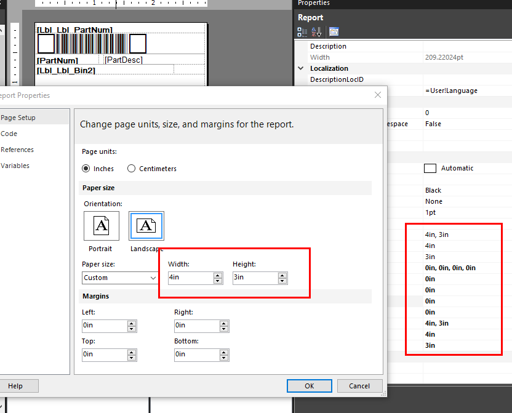Increase the Left margin value
This screenshot has width=512, height=413.
point(132,323)
